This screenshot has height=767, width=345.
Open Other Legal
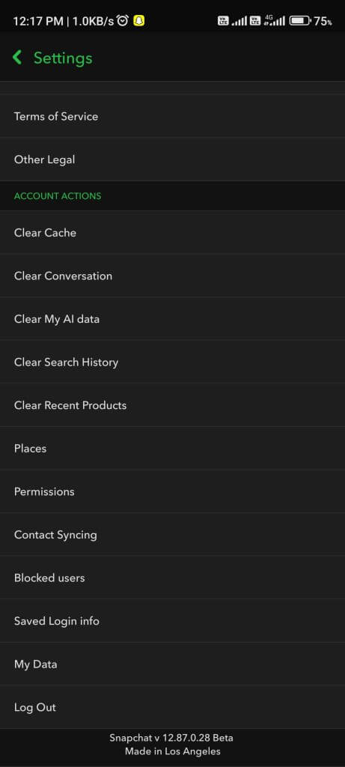172,160
